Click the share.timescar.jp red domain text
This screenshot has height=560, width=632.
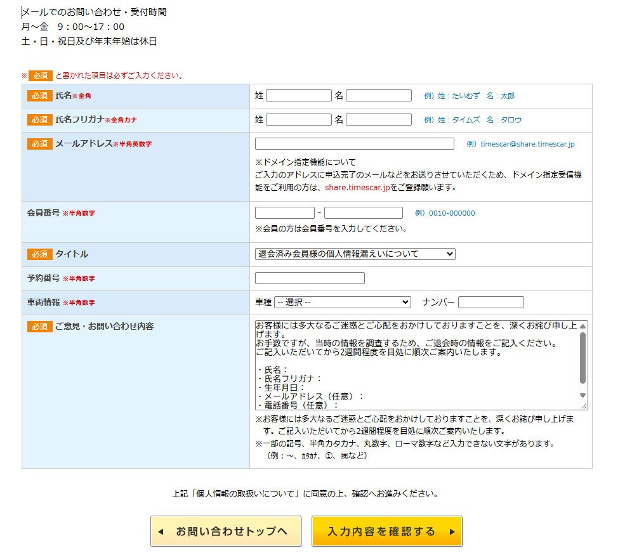(357, 187)
